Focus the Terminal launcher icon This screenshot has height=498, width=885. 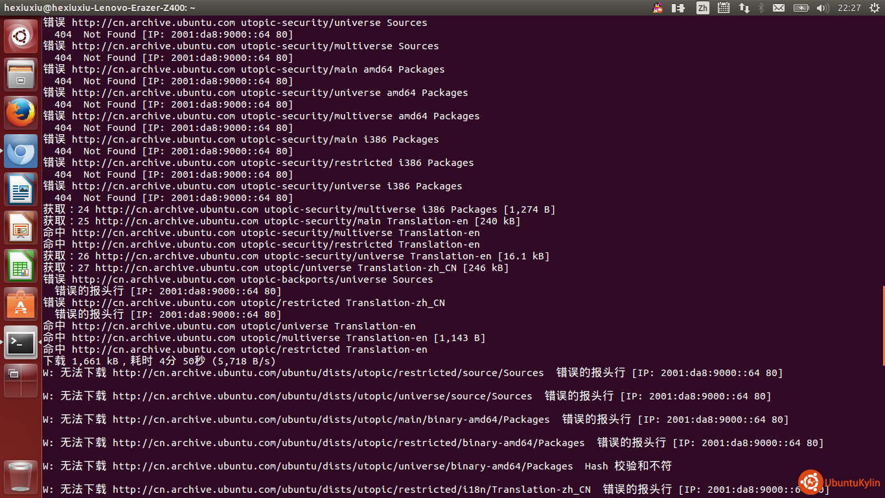tap(21, 342)
